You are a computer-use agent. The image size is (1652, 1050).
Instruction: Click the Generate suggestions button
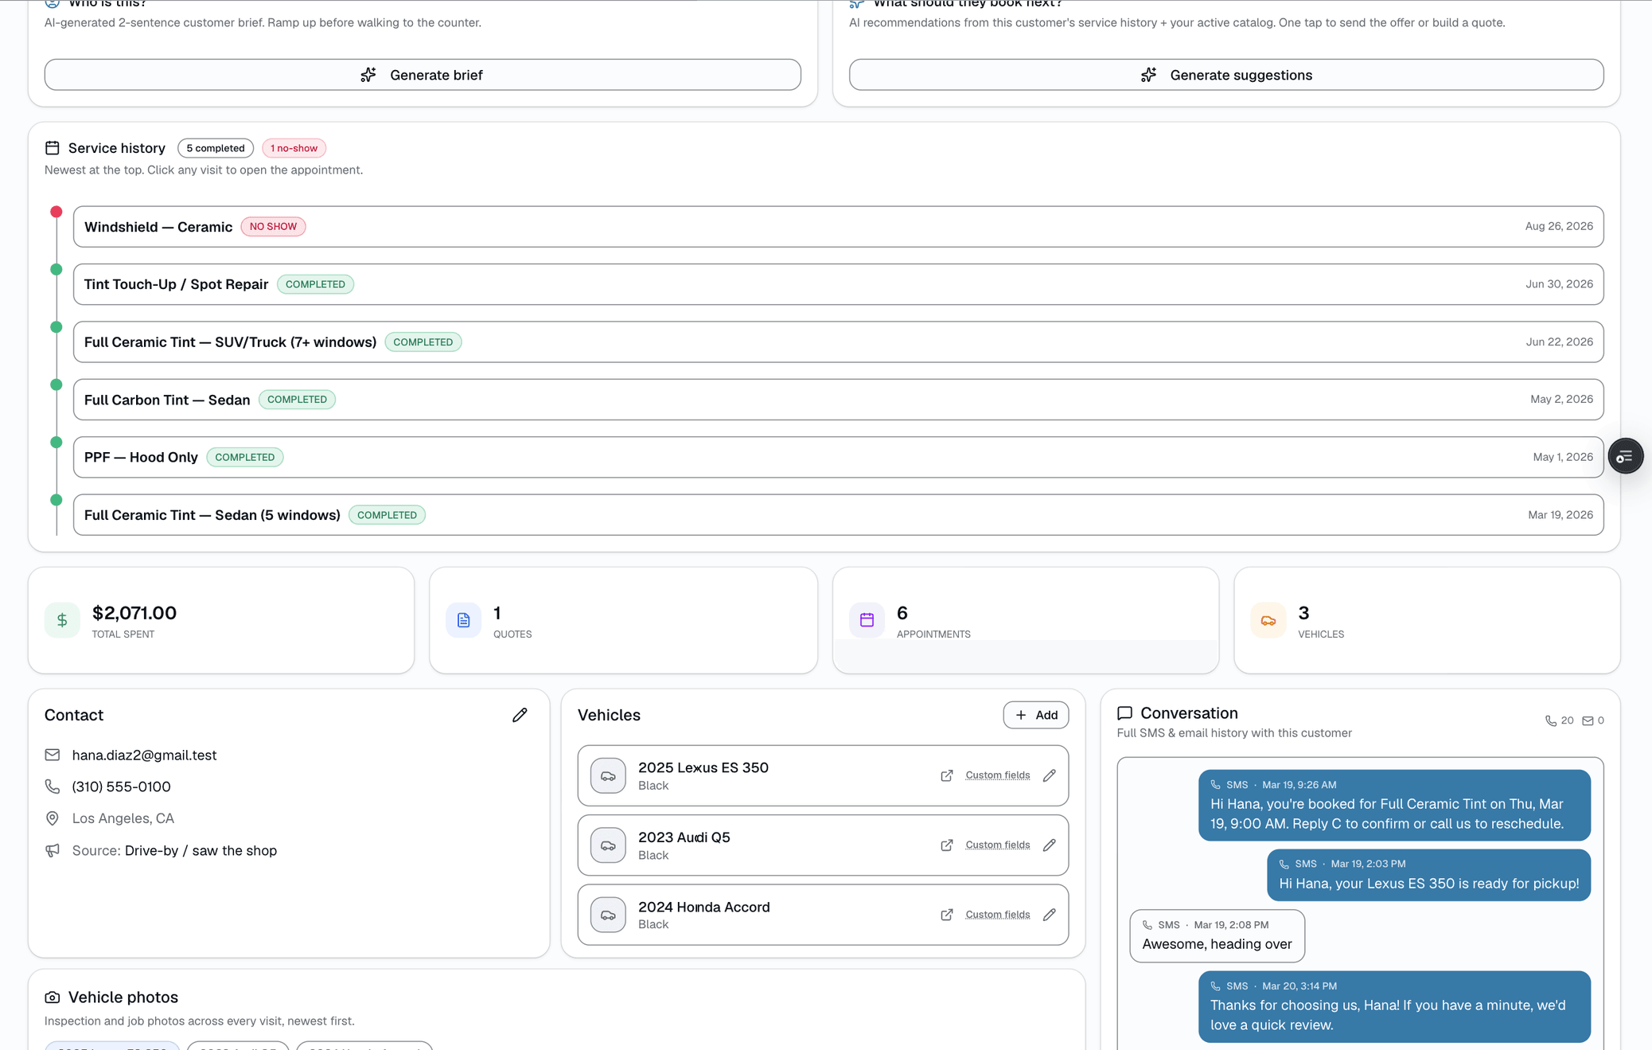click(x=1226, y=75)
